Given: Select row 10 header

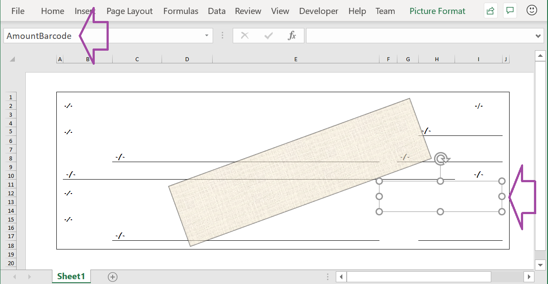Looking at the screenshot, I should pyautogui.click(x=11, y=176).
